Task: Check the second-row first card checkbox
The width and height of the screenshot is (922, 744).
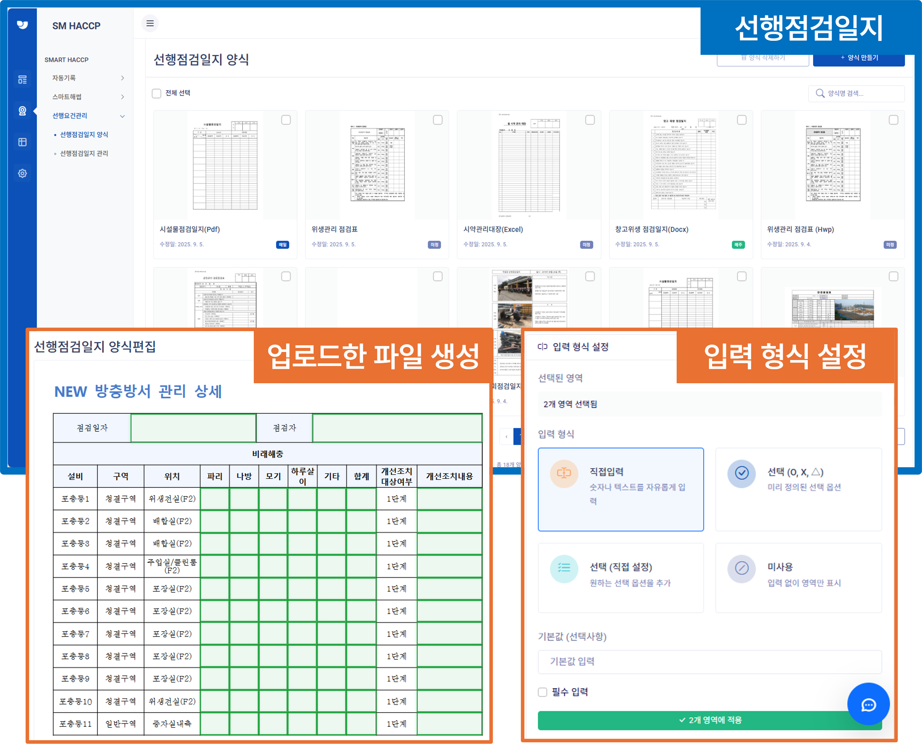Action: pyautogui.click(x=286, y=276)
